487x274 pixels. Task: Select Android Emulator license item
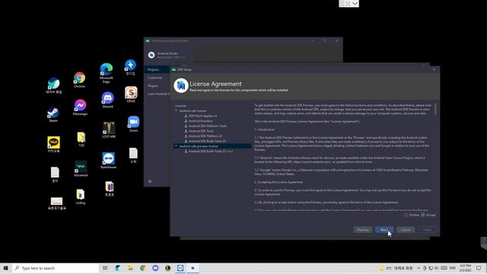201,121
